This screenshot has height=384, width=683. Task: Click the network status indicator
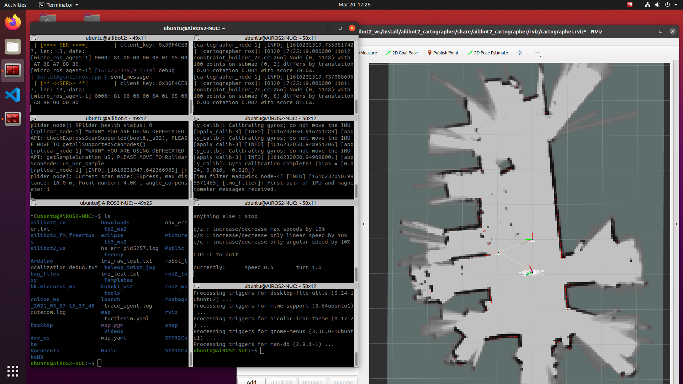click(x=647, y=5)
